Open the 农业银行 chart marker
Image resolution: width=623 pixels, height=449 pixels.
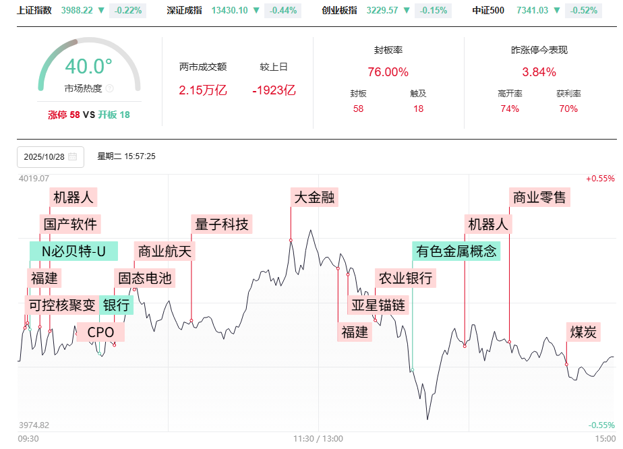[405, 278]
